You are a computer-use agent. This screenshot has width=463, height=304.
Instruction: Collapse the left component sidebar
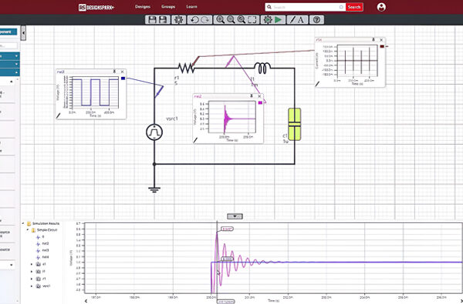coord(23,32)
